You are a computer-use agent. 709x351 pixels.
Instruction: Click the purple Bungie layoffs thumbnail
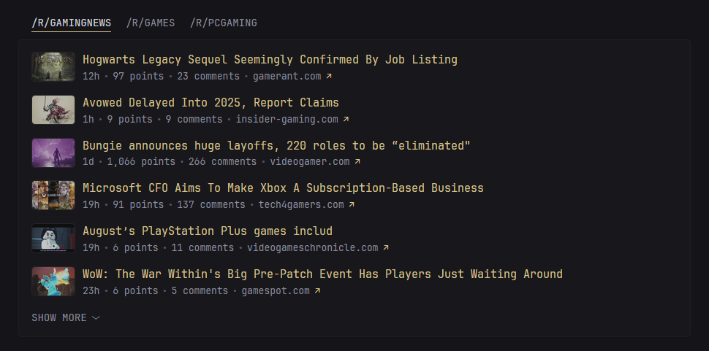(53, 153)
